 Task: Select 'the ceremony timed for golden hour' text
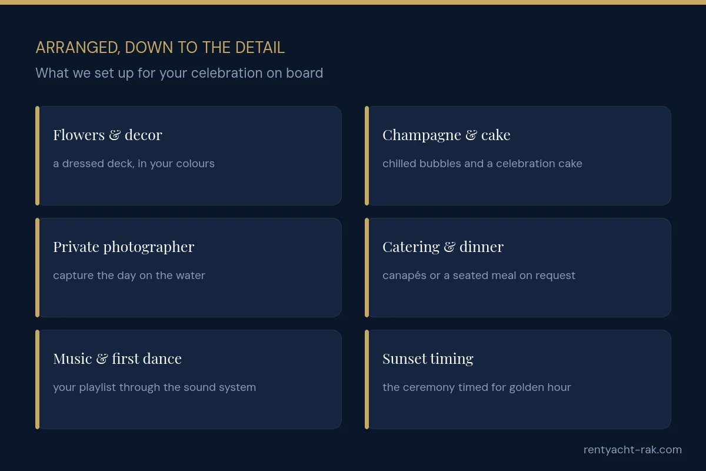coord(477,387)
